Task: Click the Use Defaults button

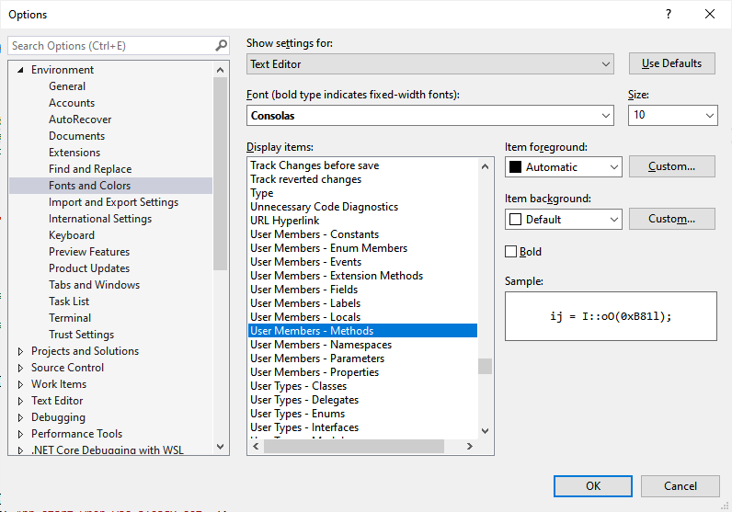Action: 672,63
